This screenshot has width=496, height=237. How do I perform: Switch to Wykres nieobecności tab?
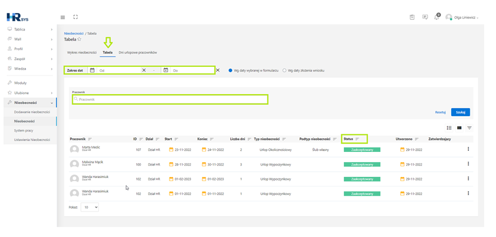(81, 53)
